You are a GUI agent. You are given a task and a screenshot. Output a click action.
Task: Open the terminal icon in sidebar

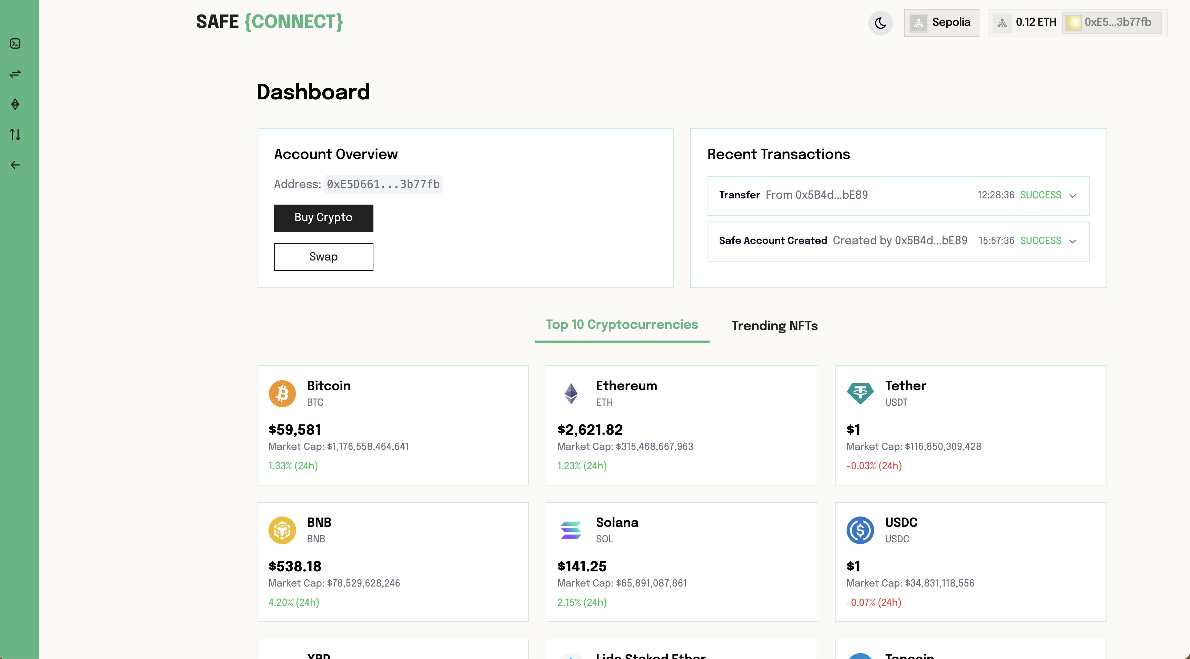[x=15, y=43]
